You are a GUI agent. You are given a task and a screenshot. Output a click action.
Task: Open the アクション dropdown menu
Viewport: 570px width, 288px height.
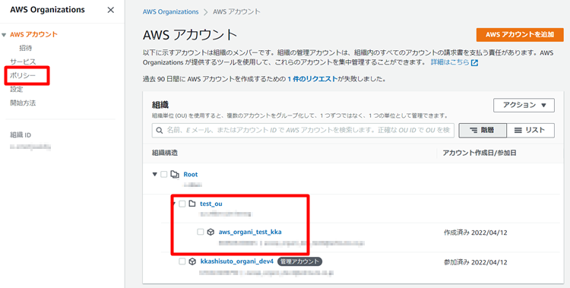(x=524, y=105)
